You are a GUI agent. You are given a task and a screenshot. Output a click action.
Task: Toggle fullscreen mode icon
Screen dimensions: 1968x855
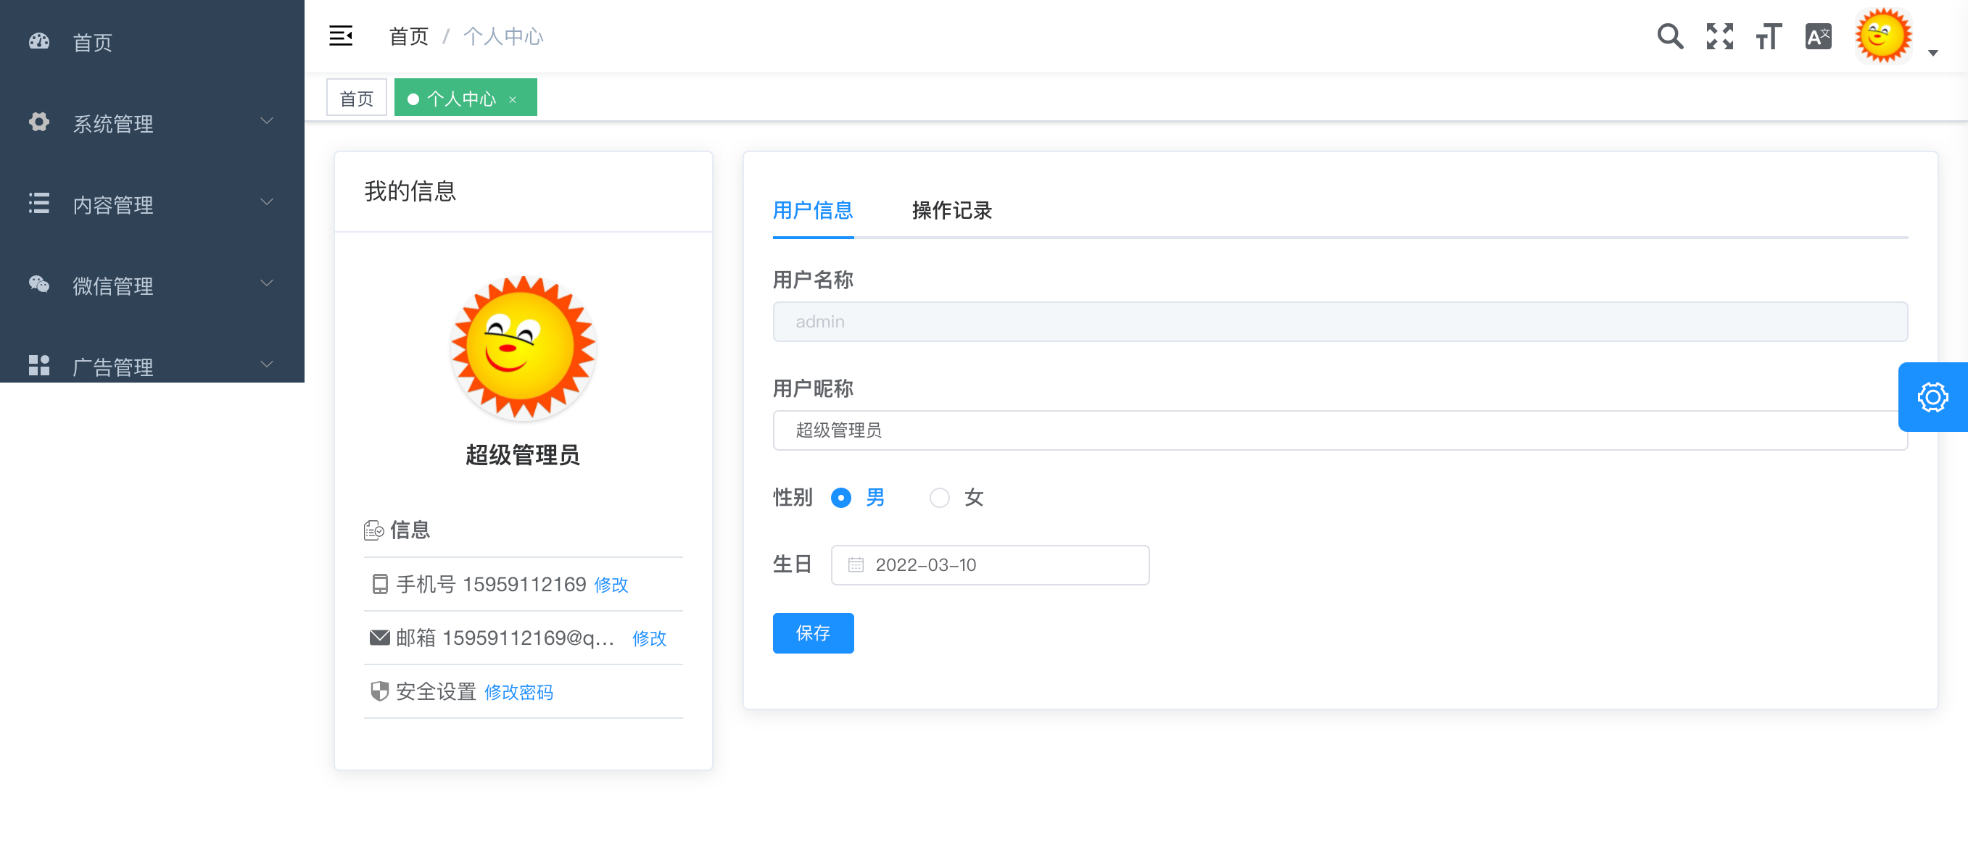(1719, 36)
